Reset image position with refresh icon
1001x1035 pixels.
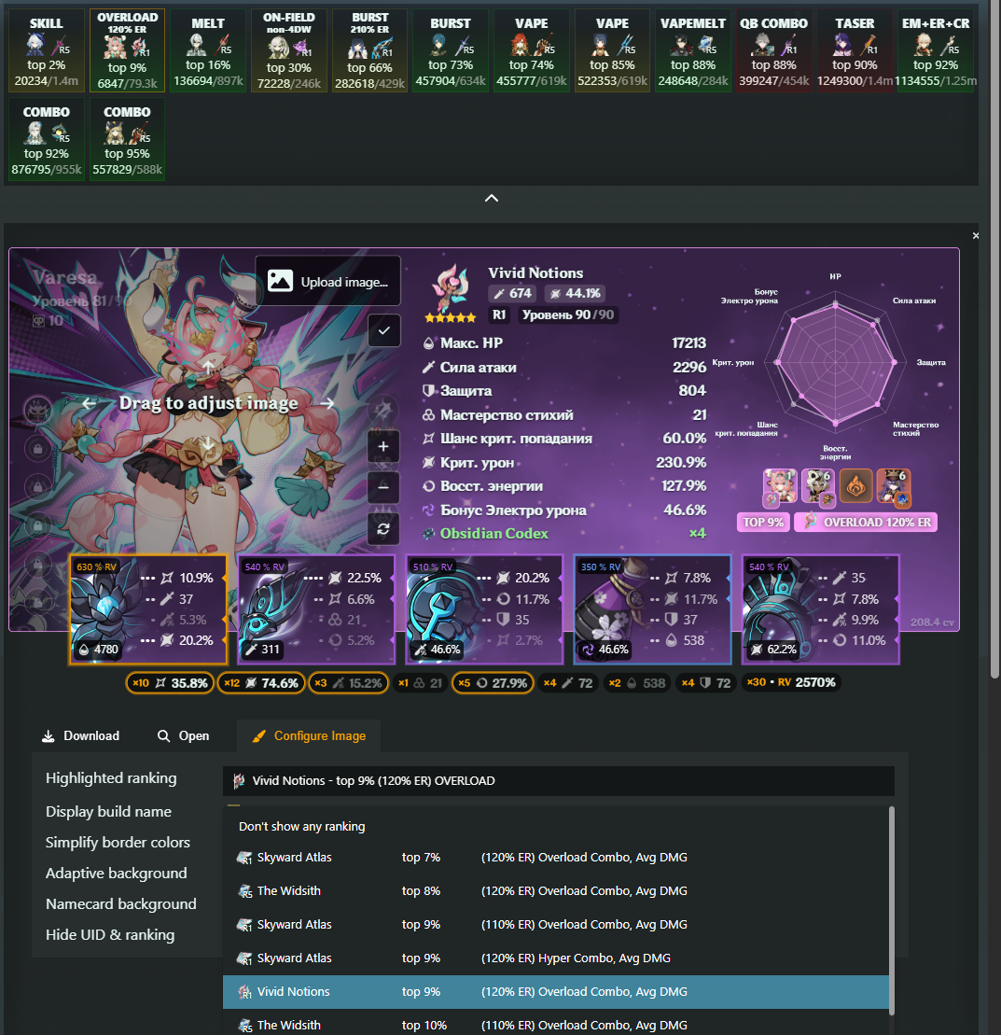383,529
